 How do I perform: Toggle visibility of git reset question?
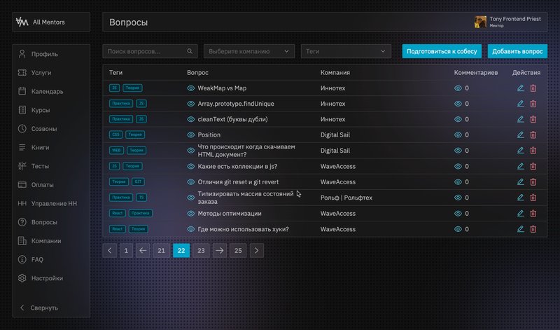click(x=190, y=182)
